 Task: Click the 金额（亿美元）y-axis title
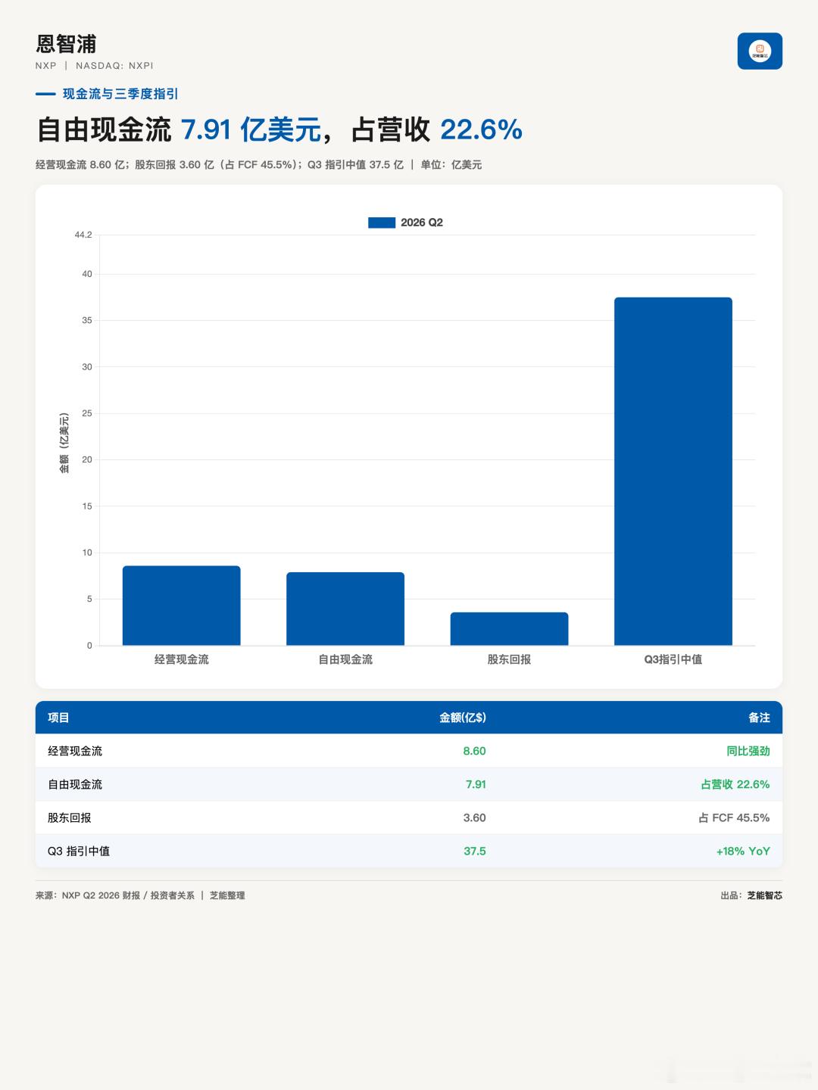(64, 444)
